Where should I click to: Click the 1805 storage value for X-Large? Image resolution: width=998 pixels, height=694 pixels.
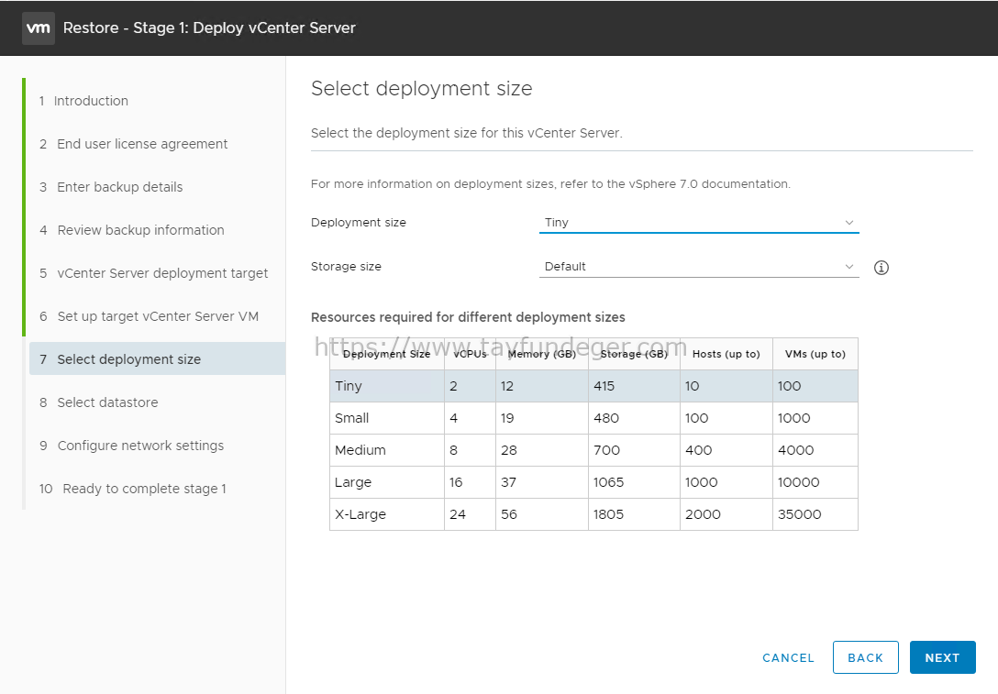tap(608, 514)
